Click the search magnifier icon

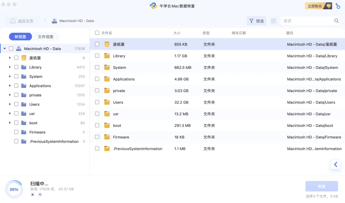coord(336,21)
